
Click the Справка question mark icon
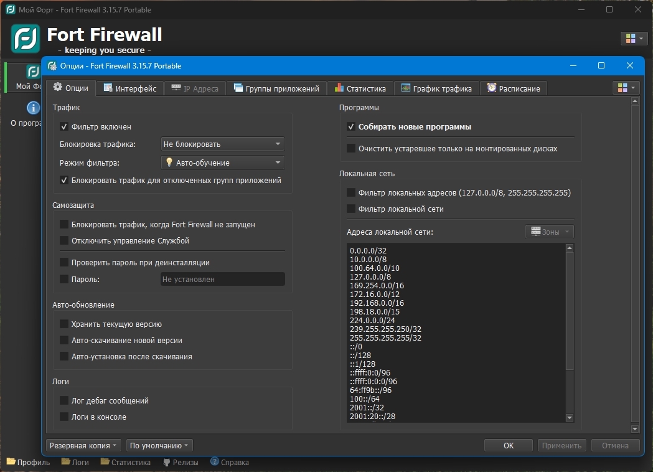[215, 461]
